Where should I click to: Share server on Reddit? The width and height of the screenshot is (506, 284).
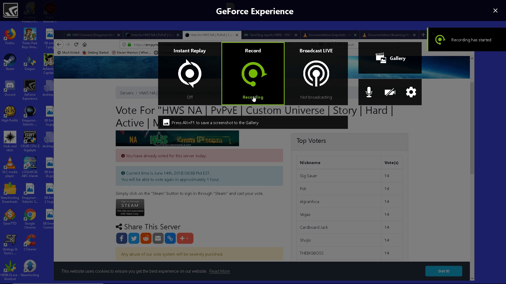tap(146, 238)
